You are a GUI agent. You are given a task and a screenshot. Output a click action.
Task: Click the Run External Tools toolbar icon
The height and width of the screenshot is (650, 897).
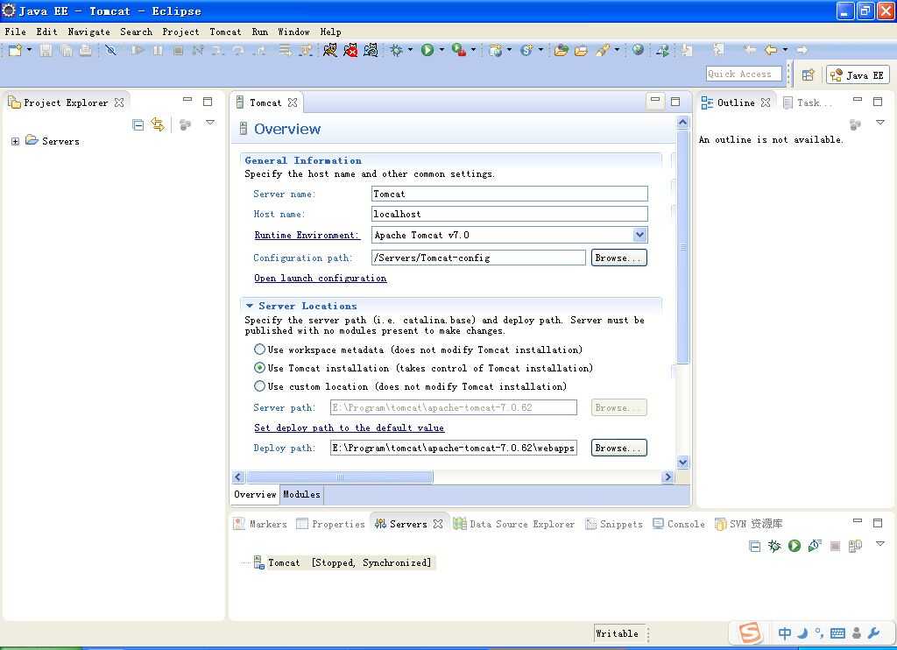coord(458,50)
